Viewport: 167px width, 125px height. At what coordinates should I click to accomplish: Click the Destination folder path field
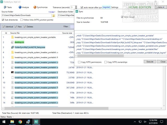(x=66, y=15)
